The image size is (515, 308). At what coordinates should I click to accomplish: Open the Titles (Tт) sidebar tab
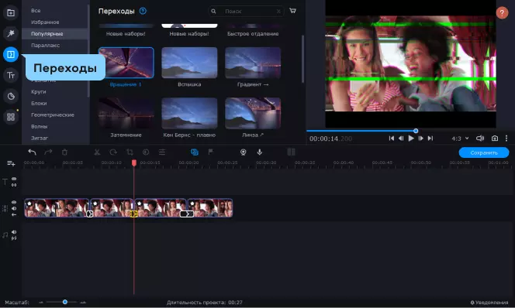pyautogui.click(x=11, y=75)
